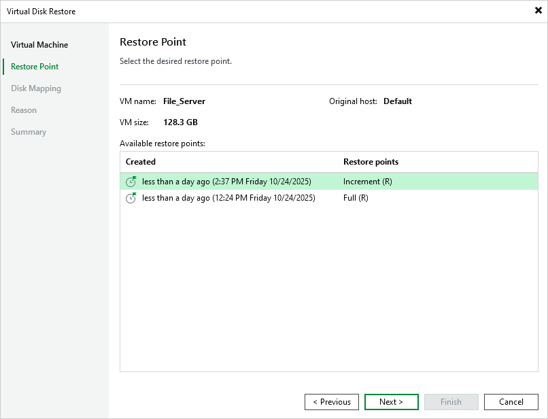The width and height of the screenshot is (548, 419).
Task: Sort the list by the Created column
Action: [140, 162]
